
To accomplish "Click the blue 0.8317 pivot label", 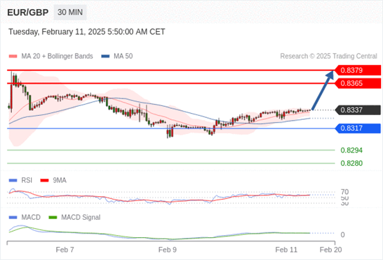I will coord(357,128).
